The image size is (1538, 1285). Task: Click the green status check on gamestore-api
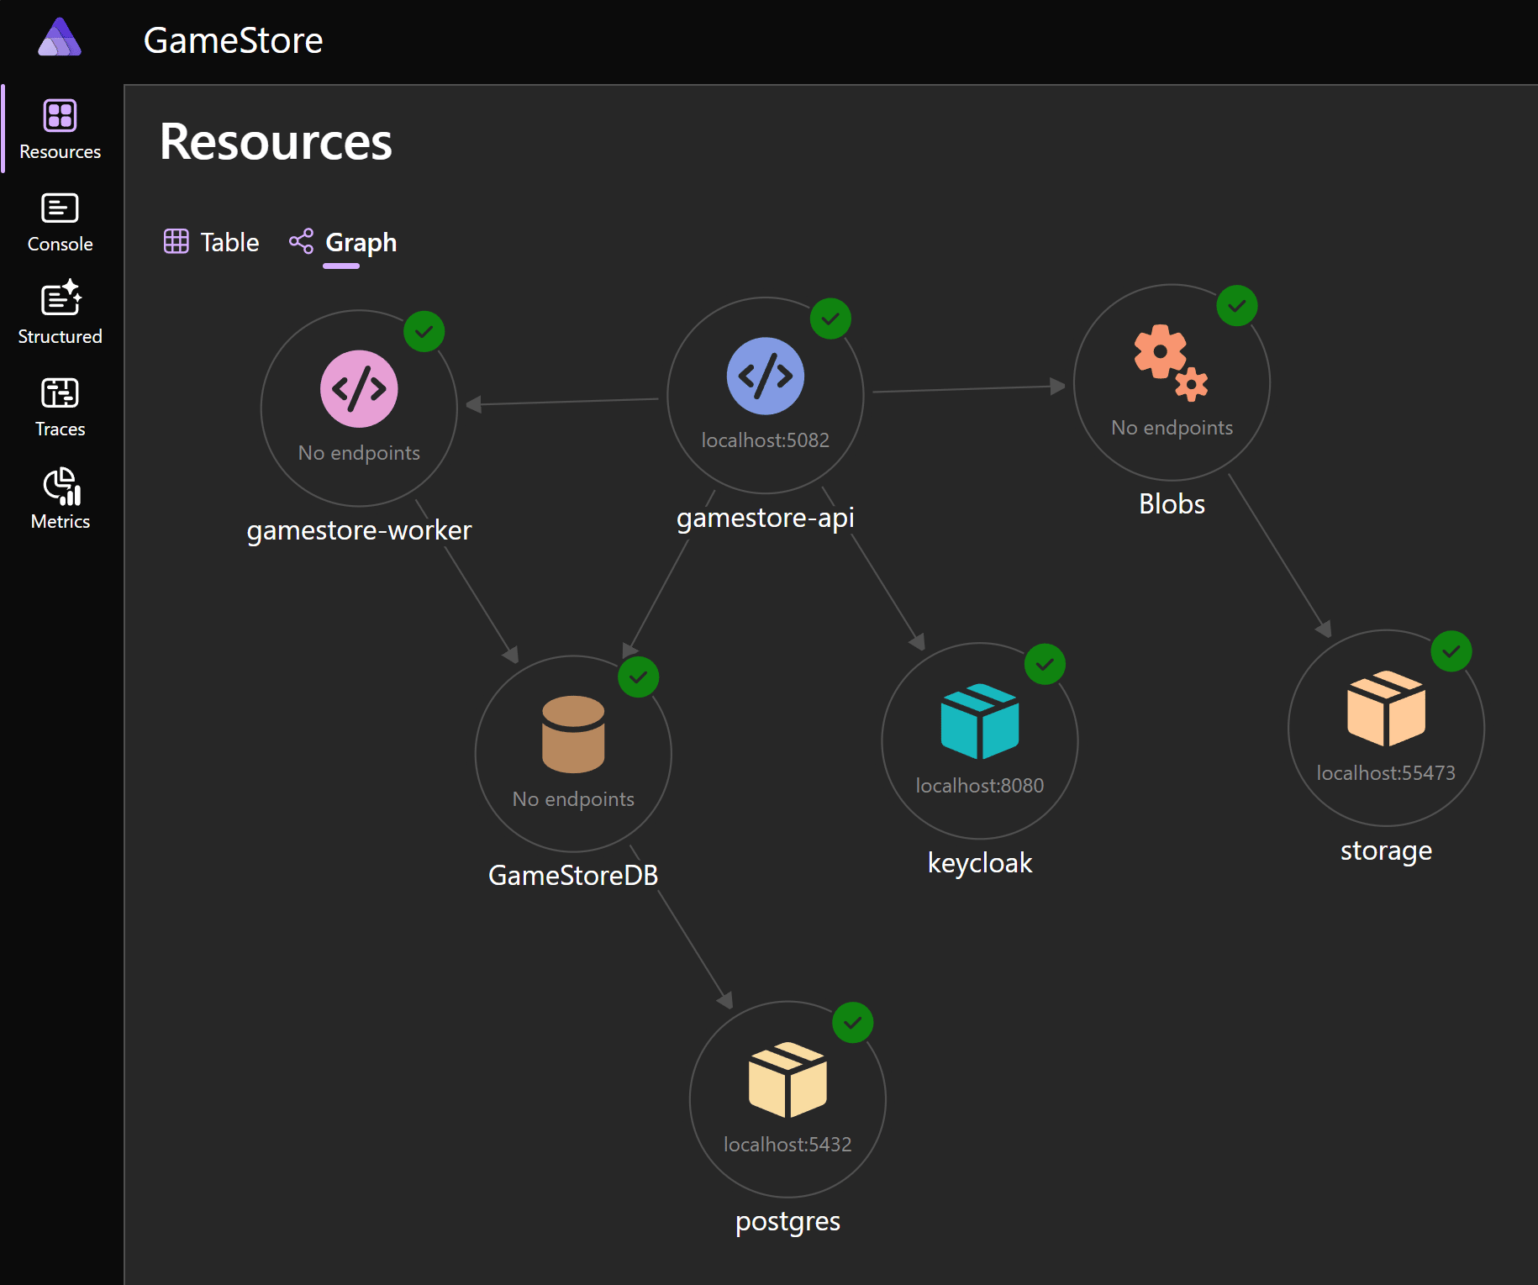pos(830,319)
